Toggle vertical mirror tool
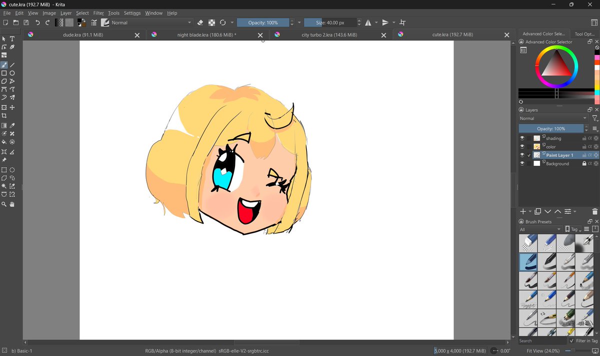Image resolution: width=600 pixels, height=356 pixels. point(385,22)
